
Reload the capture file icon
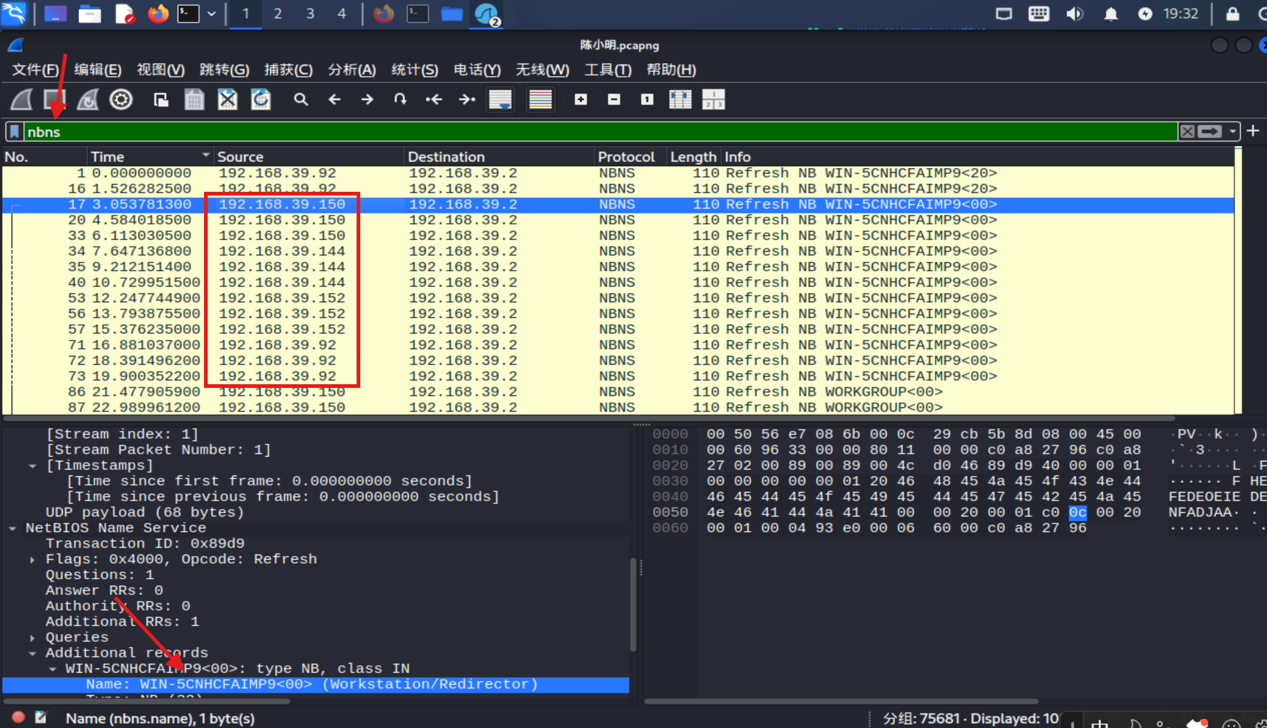click(261, 99)
